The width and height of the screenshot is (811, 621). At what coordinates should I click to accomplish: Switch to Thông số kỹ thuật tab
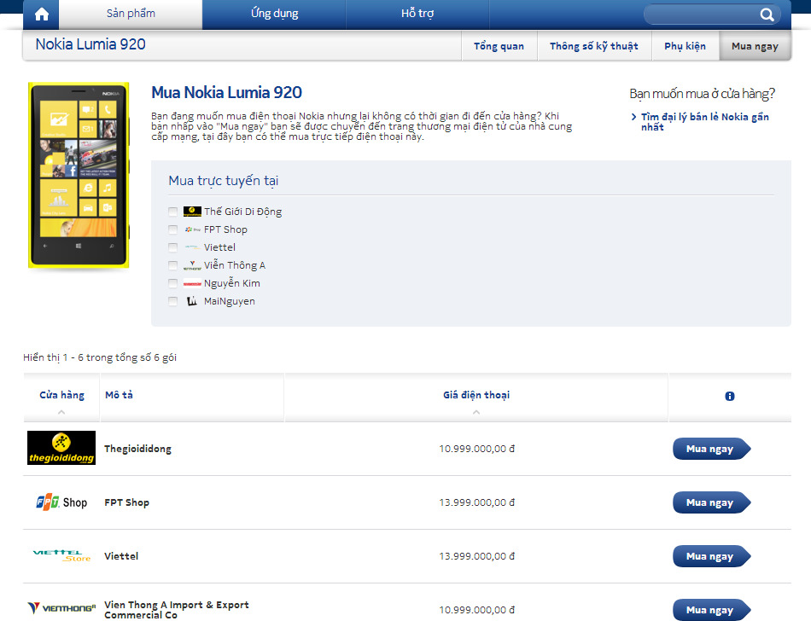coord(594,46)
